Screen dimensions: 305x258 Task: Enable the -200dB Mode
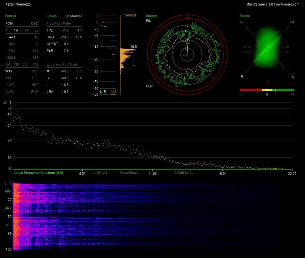pos(183,173)
